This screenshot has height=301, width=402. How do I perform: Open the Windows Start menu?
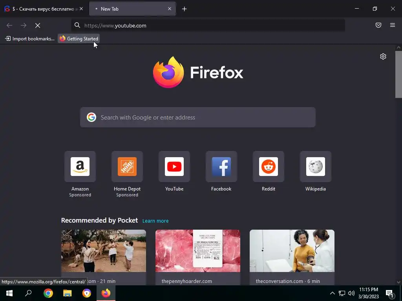click(9, 293)
